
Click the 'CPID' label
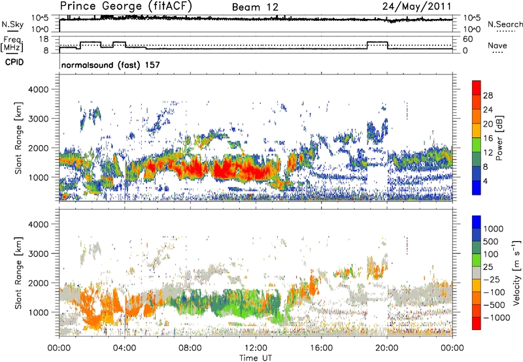pos(14,62)
